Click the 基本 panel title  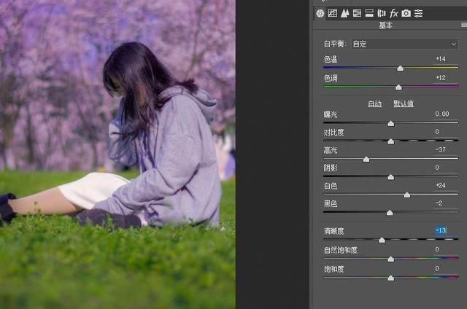pyautogui.click(x=386, y=26)
